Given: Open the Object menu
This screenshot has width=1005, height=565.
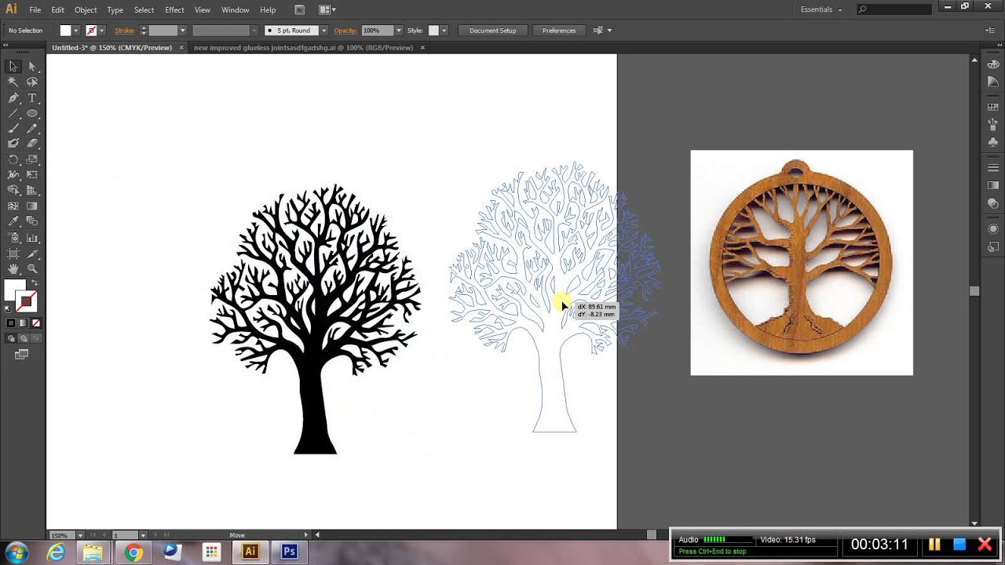Looking at the screenshot, I should click(86, 10).
